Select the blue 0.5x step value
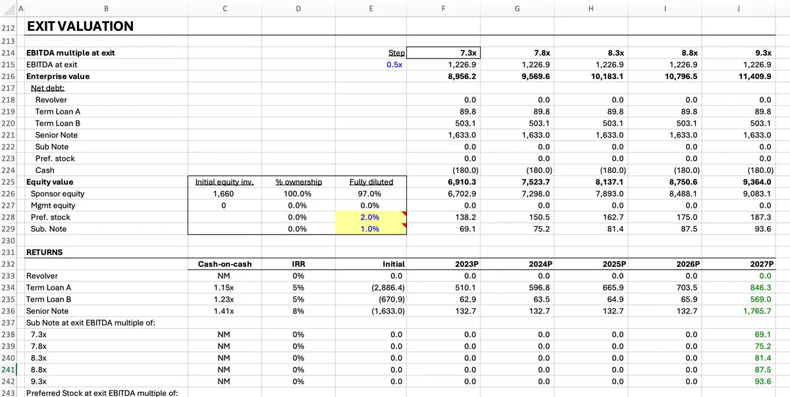 pos(394,64)
